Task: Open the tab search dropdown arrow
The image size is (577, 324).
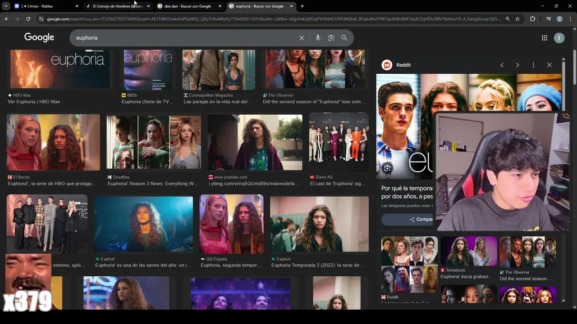Action: point(6,6)
